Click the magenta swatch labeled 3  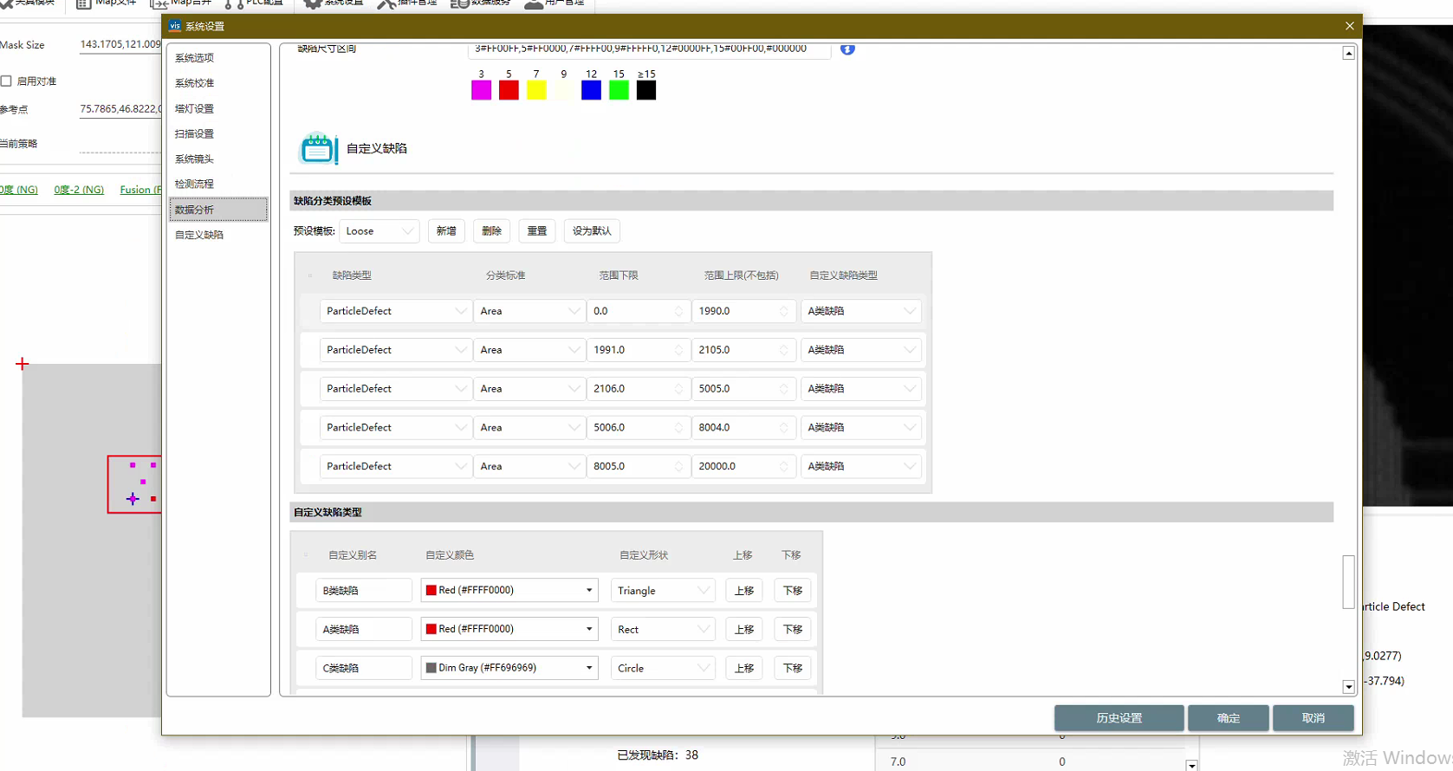click(482, 90)
